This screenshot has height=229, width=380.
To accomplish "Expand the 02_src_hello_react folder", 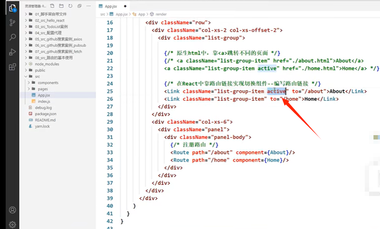I will coord(50,20).
